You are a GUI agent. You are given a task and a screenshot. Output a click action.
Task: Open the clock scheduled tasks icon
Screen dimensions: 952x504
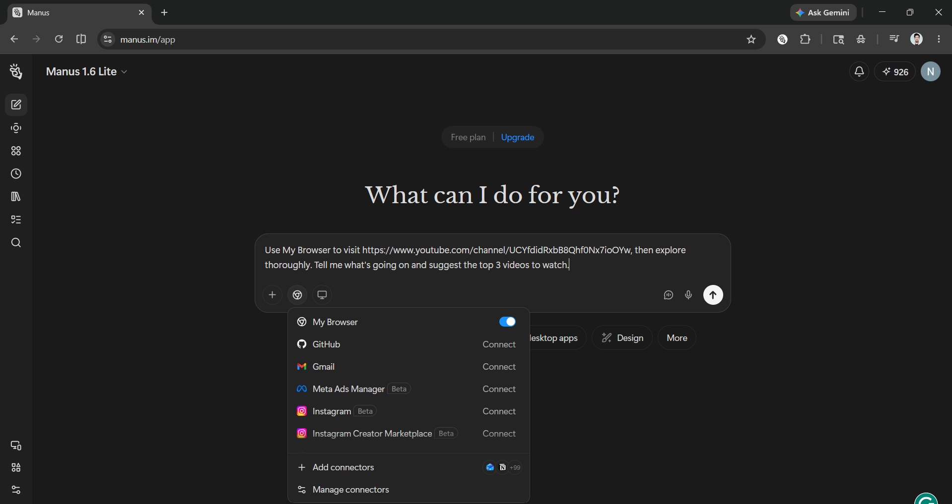click(16, 173)
